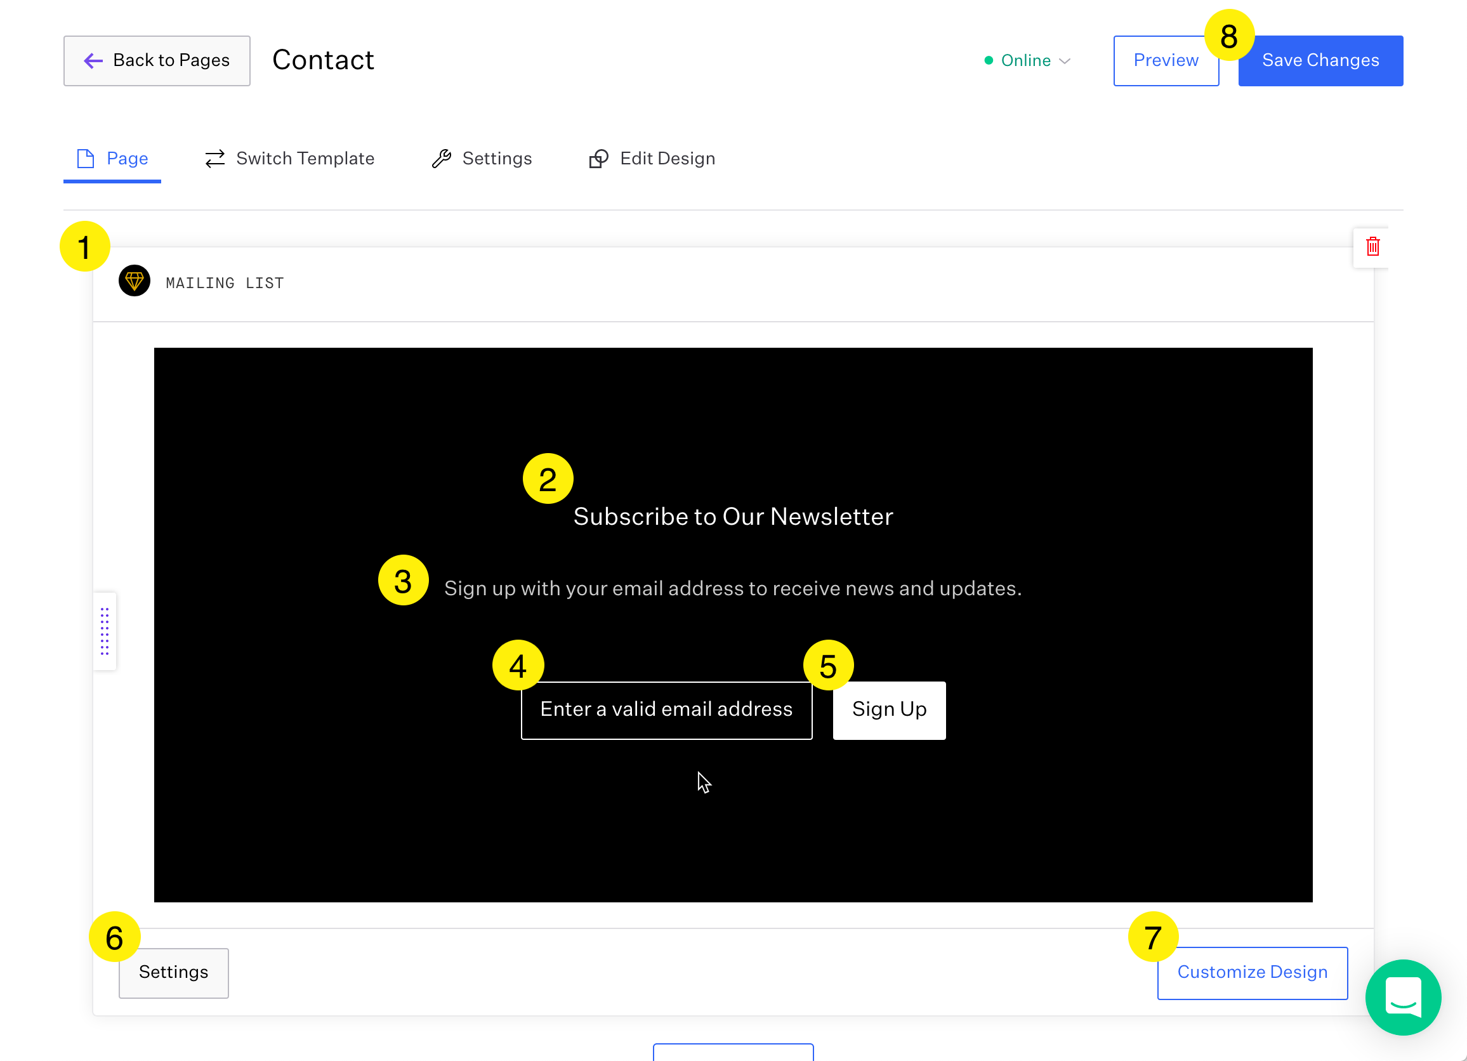Click the Page tab document icon

(86, 159)
